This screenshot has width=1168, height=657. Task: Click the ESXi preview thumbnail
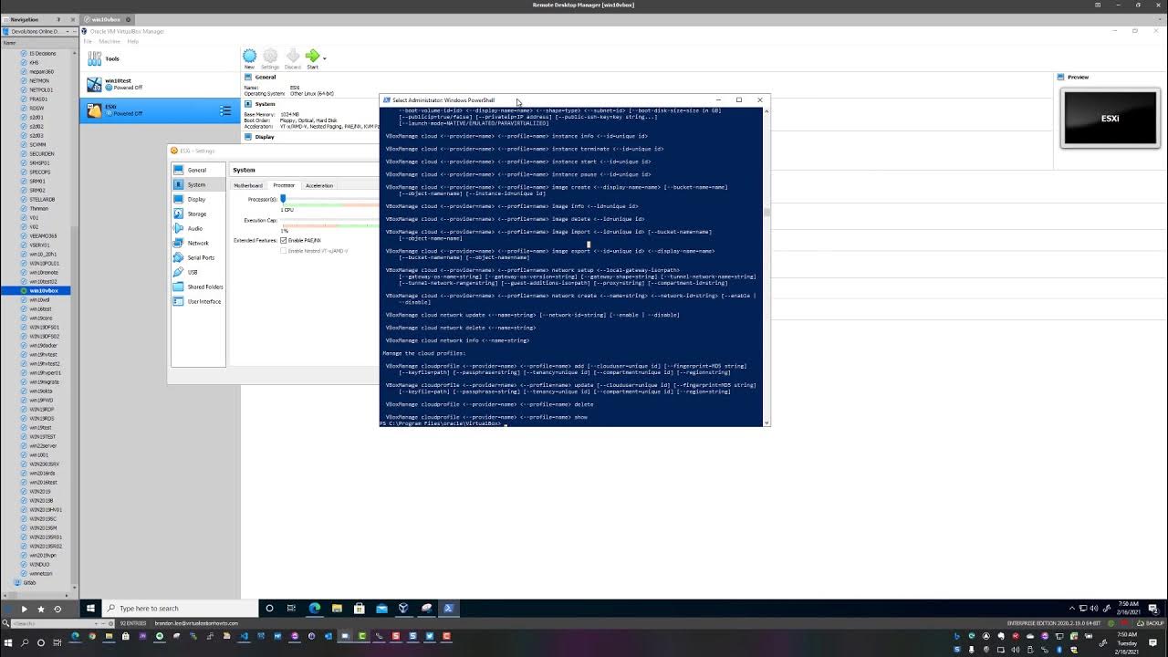pyautogui.click(x=1110, y=118)
